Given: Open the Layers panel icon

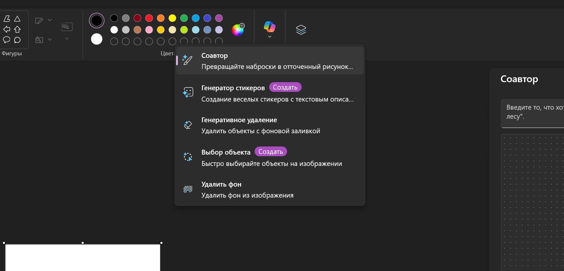Looking at the screenshot, I should click(x=301, y=30).
